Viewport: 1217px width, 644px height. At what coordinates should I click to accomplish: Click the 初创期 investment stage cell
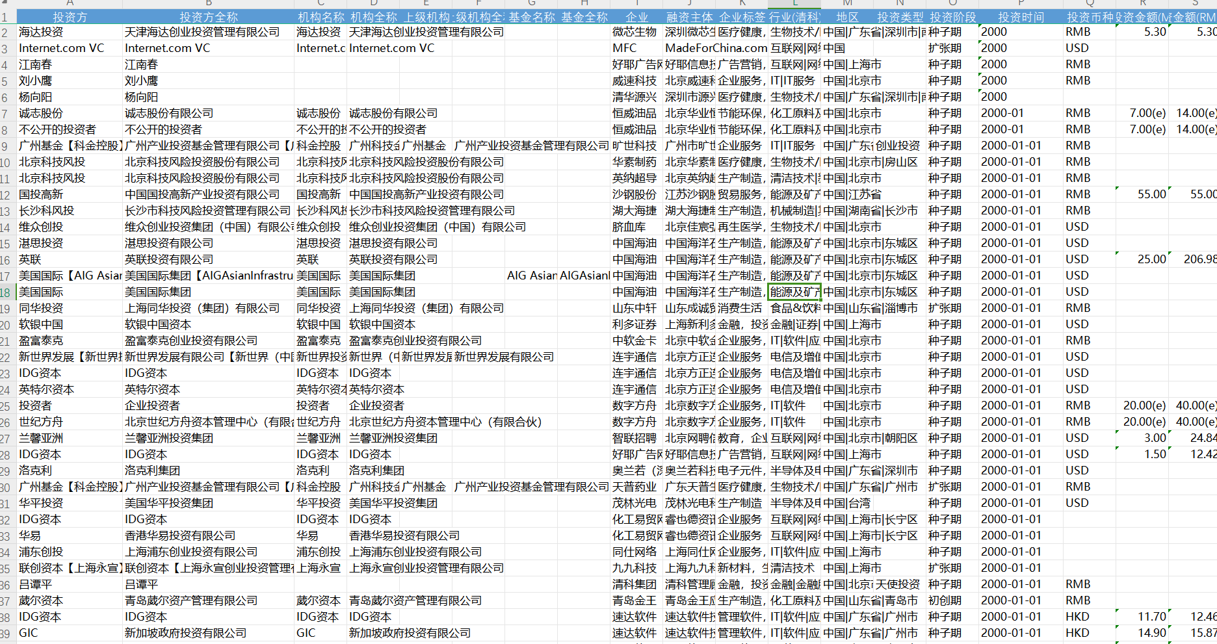coord(952,600)
